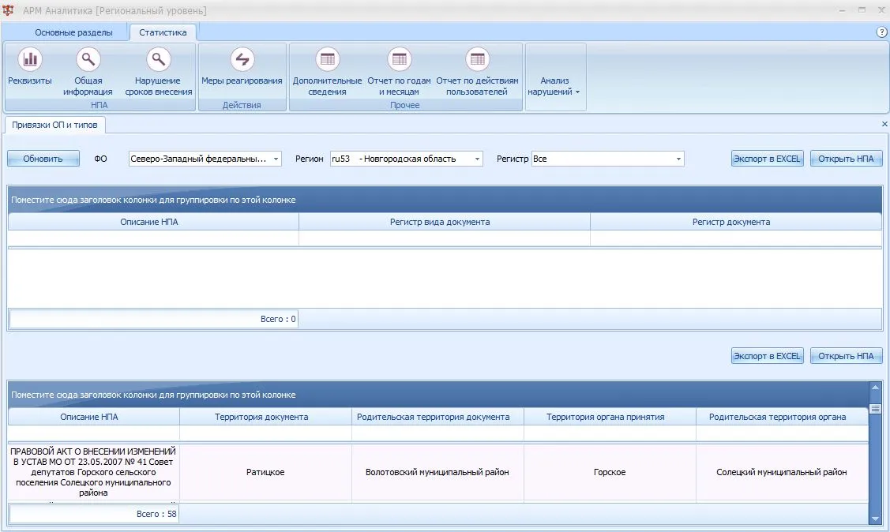Sort by Территория органа принятия column

pyautogui.click(x=610, y=417)
